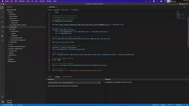Open the Manage gear icon
The height and width of the screenshot is (106, 189).
(x=2, y=102)
